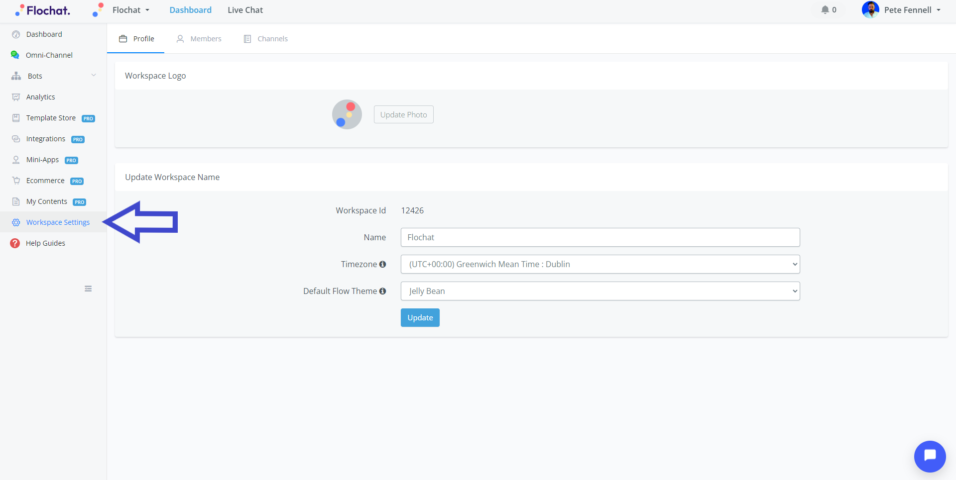Click the Workspace Id value 12426
This screenshot has width=956, height=480.
412,210
